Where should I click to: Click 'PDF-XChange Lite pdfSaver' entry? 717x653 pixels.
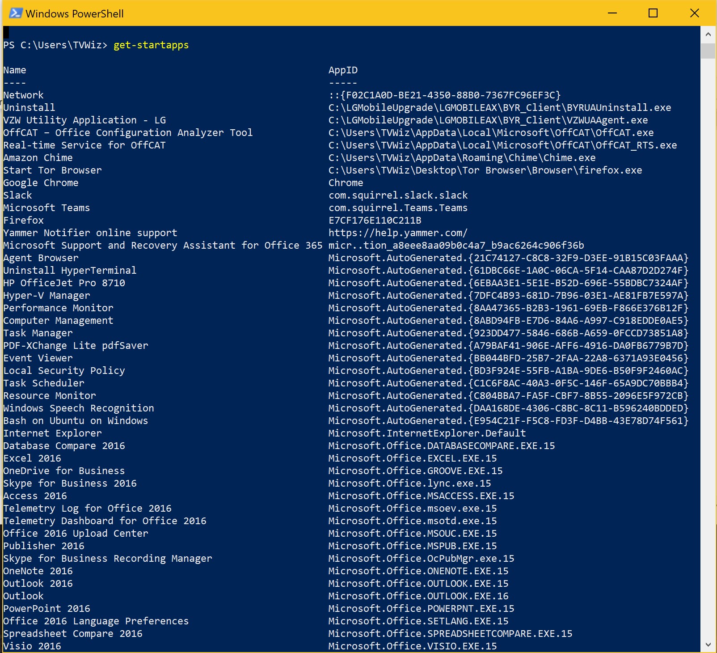76,346
